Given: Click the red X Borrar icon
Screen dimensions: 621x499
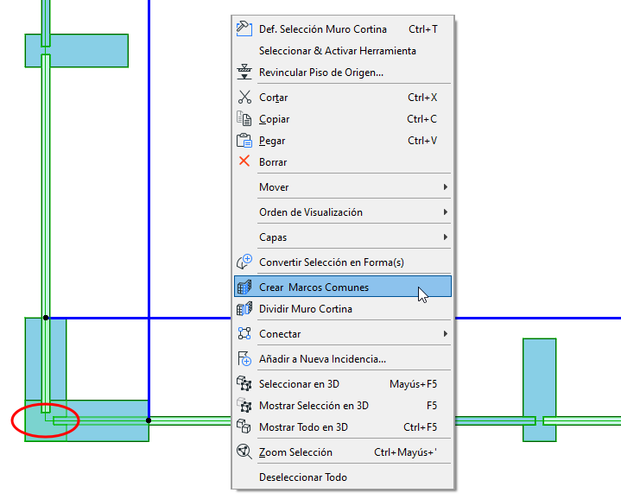Looking at the screenshot, I should point(244,161).
